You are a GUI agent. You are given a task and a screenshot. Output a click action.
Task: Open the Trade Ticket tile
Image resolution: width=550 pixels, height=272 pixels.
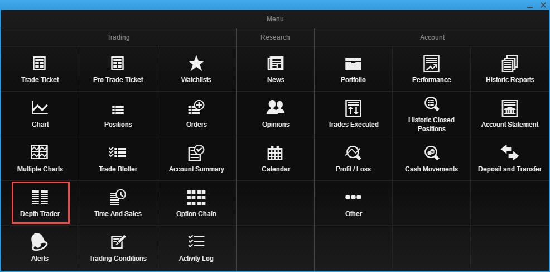click(40, 69)
